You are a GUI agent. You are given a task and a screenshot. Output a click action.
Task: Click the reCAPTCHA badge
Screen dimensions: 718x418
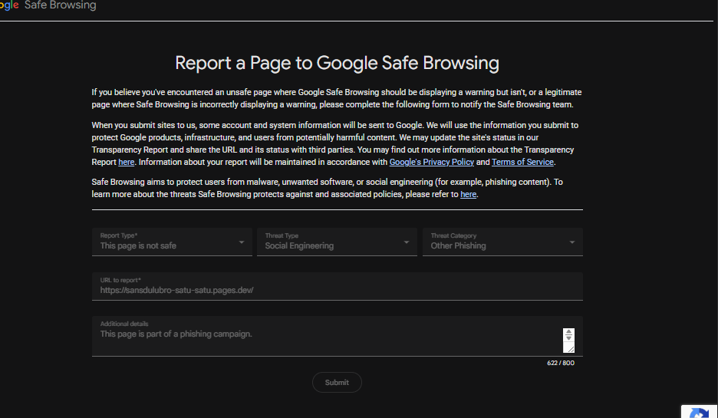[x=700, y=411]
